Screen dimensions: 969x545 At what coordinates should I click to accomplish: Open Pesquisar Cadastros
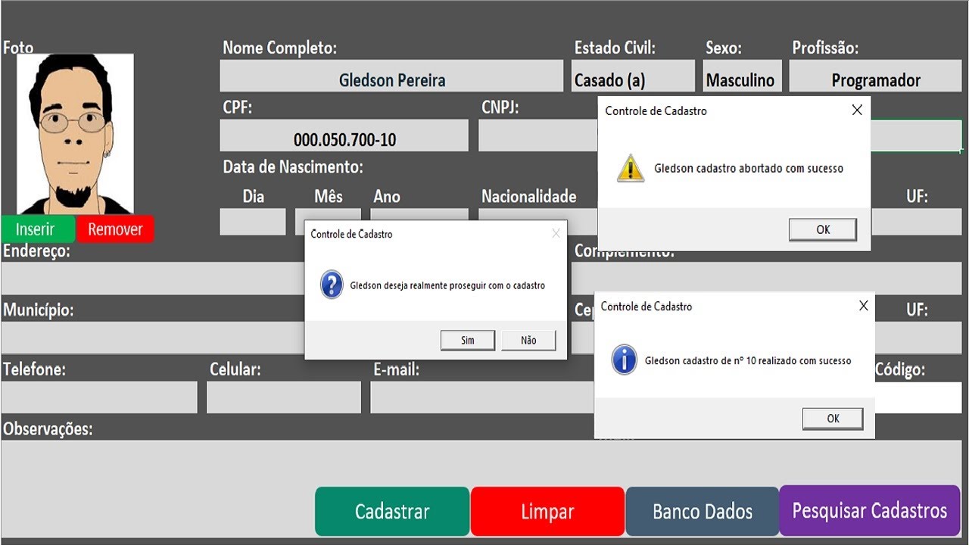(870, 511)
